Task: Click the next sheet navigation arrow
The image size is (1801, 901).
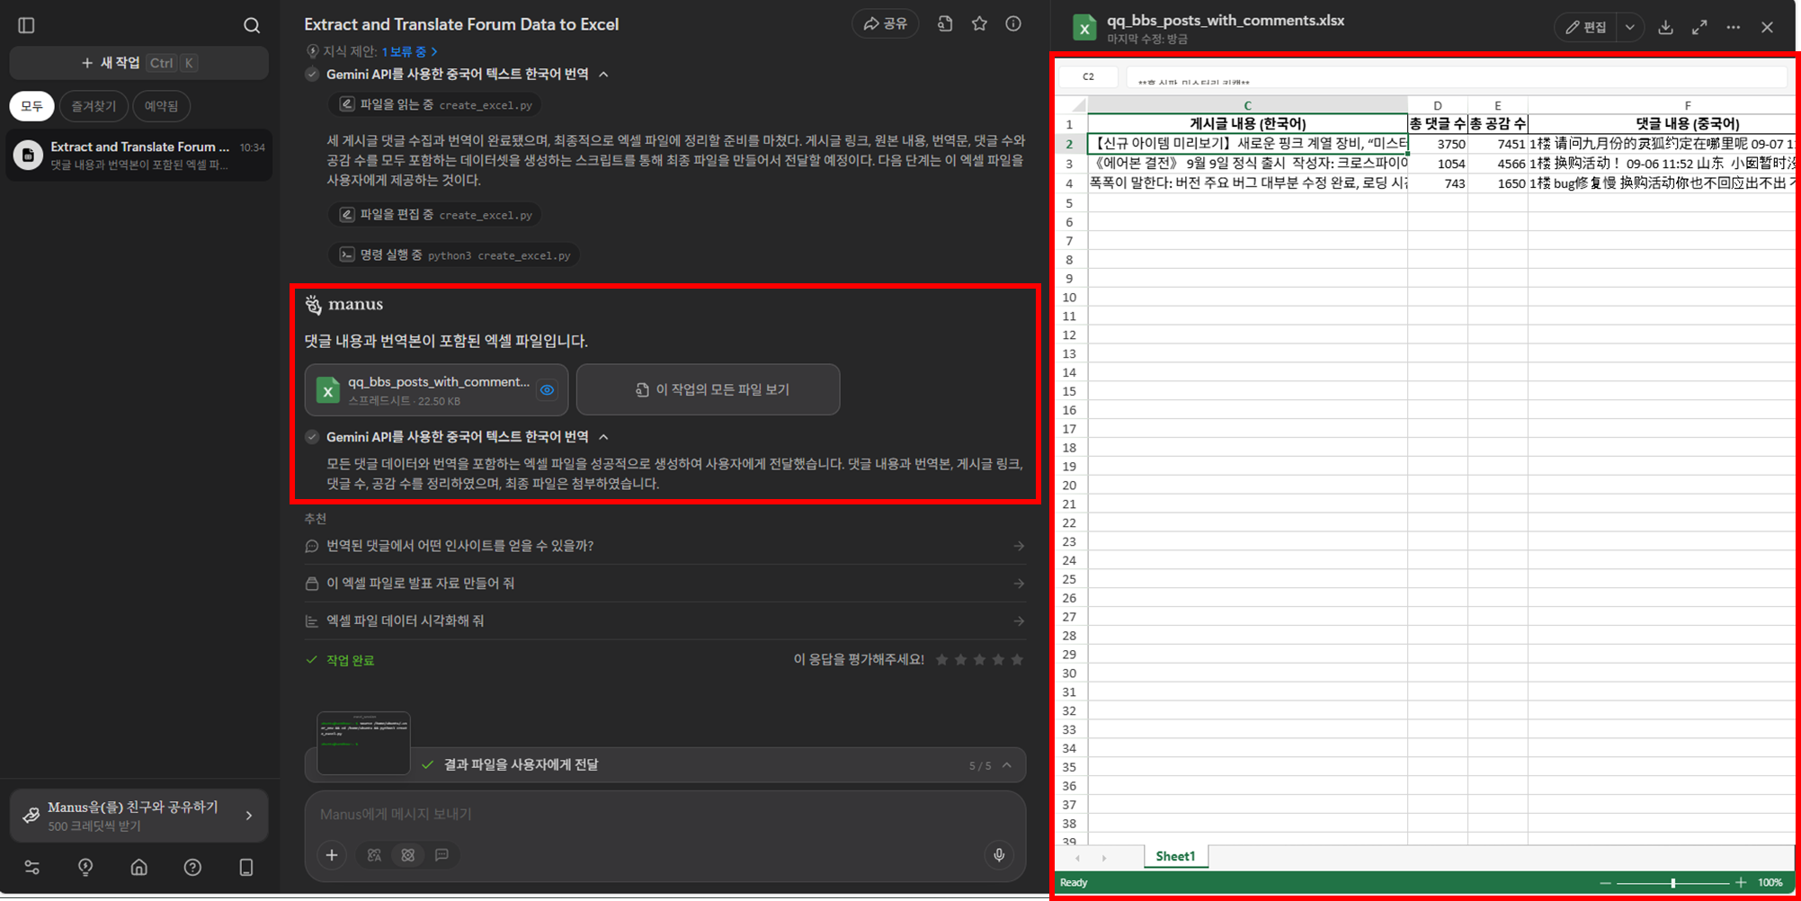Action: point(1104,858)
